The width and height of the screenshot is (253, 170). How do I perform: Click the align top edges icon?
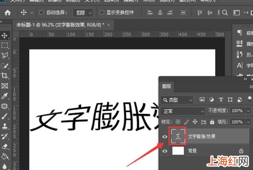click(200, 12)
